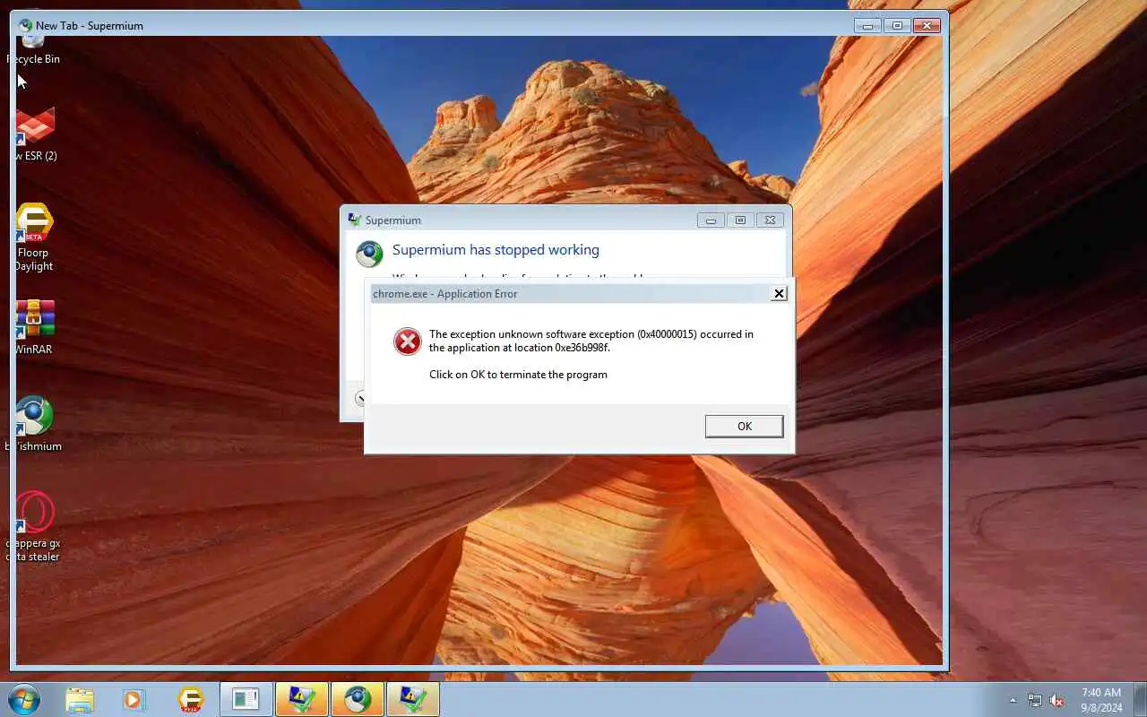The height and width of the screenshot is (717, 1147).
Task: Click 'Click on OK to terminate the program' text
Action: click(518, 375)
